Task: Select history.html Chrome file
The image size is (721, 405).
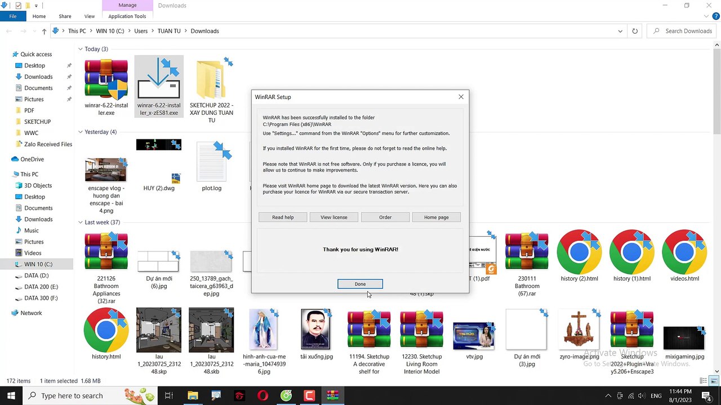Action: tap(106, 330)
